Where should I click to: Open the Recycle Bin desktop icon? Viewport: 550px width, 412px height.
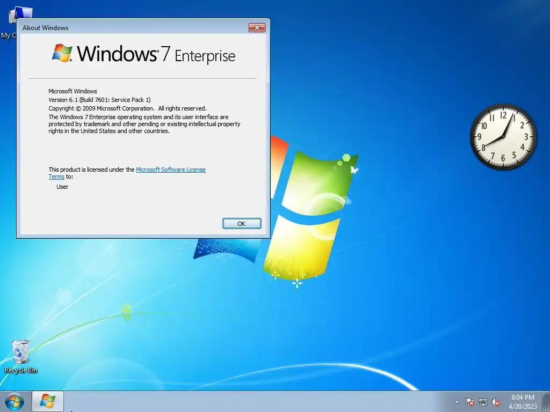[x=21, y=356]
